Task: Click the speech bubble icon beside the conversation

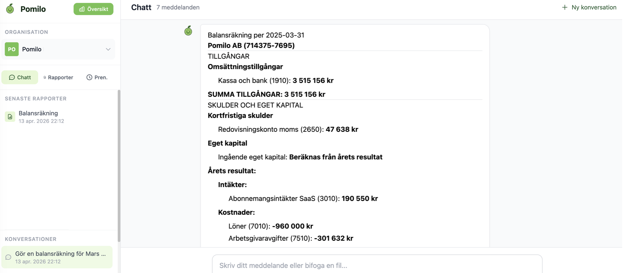Action: (x=8, y=257)
